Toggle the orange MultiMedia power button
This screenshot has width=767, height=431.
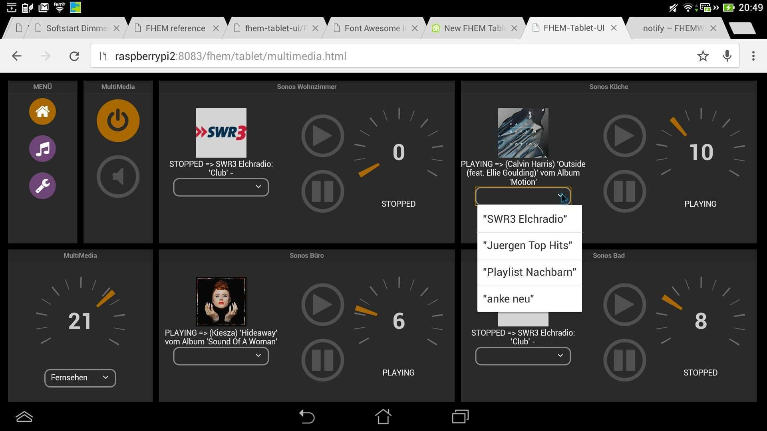point(118,121)
